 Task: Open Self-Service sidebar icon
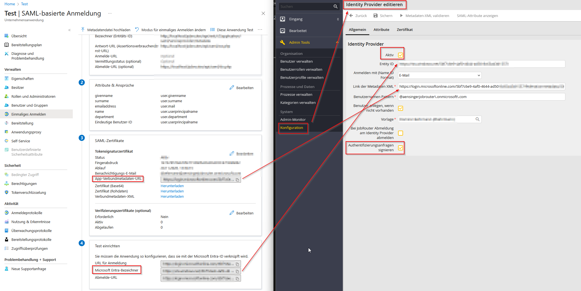pos(6,141)
